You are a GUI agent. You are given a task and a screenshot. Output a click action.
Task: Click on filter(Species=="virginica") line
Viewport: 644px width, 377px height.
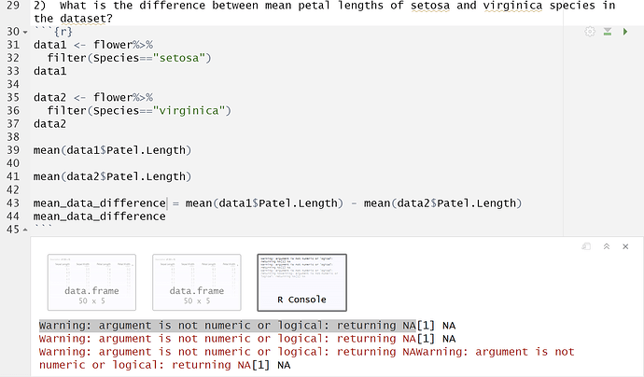pos(139,110)
